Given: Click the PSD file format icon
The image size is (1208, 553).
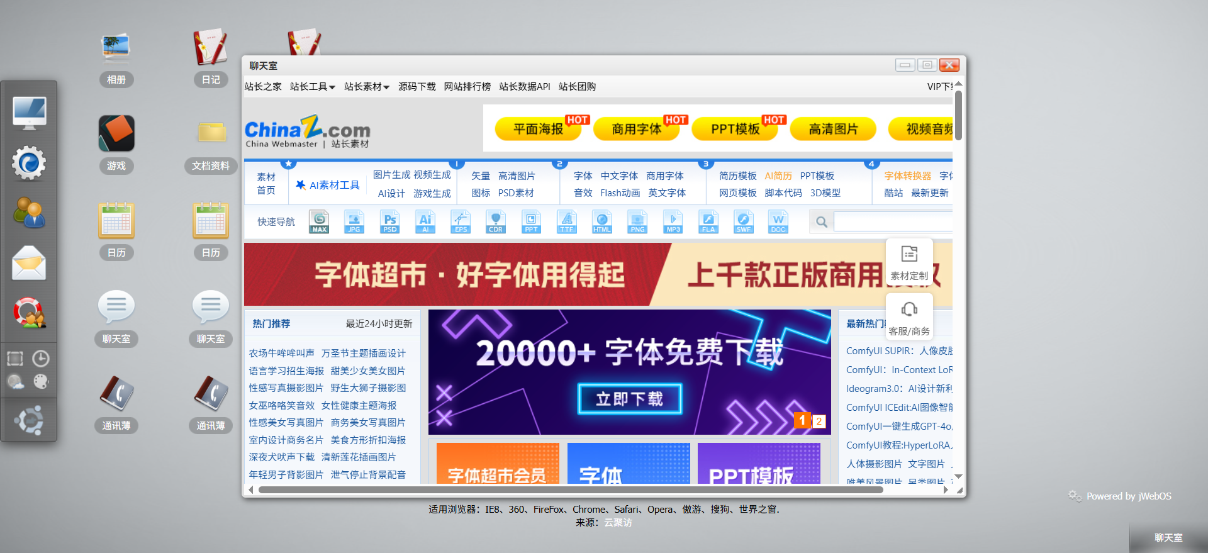Looking at the screenshot, I should click(390, 221).
